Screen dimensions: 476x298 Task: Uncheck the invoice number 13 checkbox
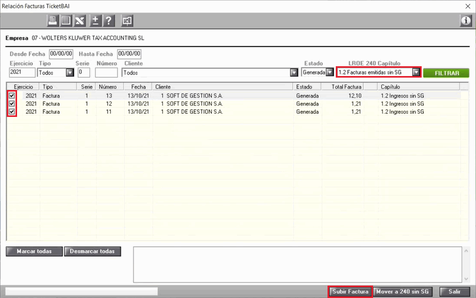pyautogui.click(x=12, y=96)
